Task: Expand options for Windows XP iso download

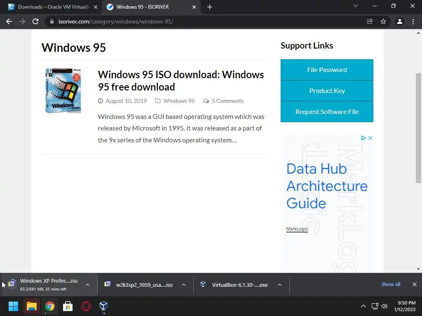Action: [88, 285]
